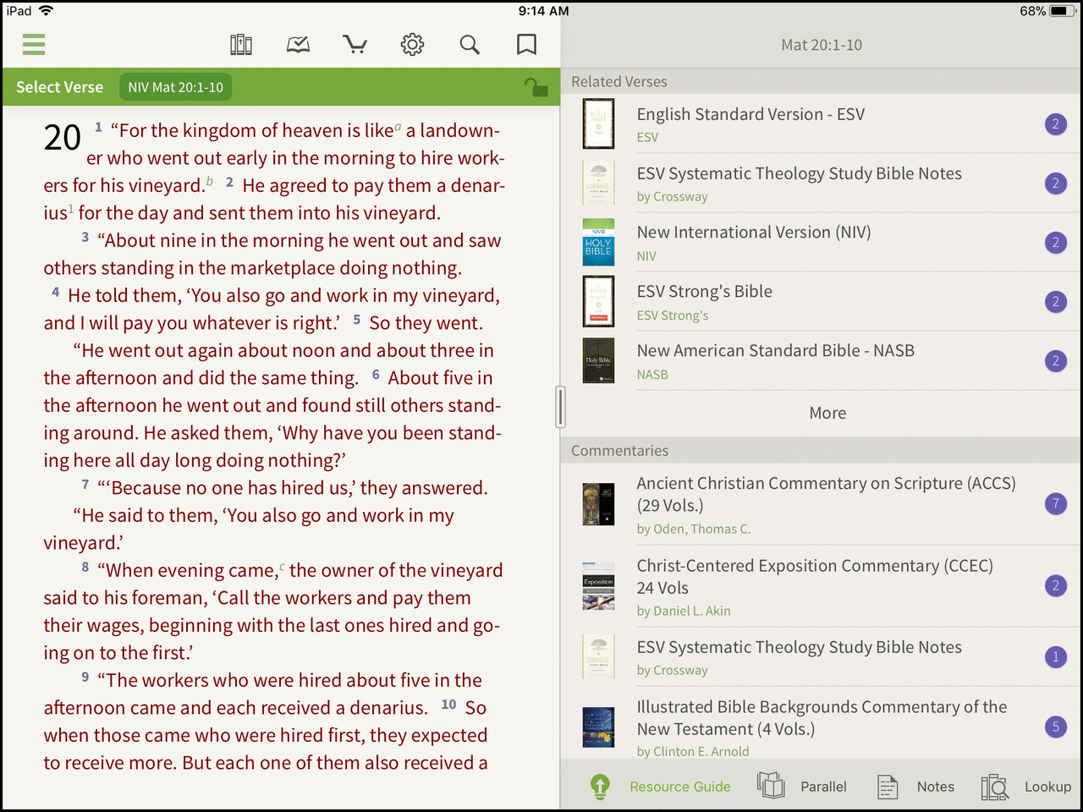Tap footnote c after "When evening came,"

tap(282, 566)
